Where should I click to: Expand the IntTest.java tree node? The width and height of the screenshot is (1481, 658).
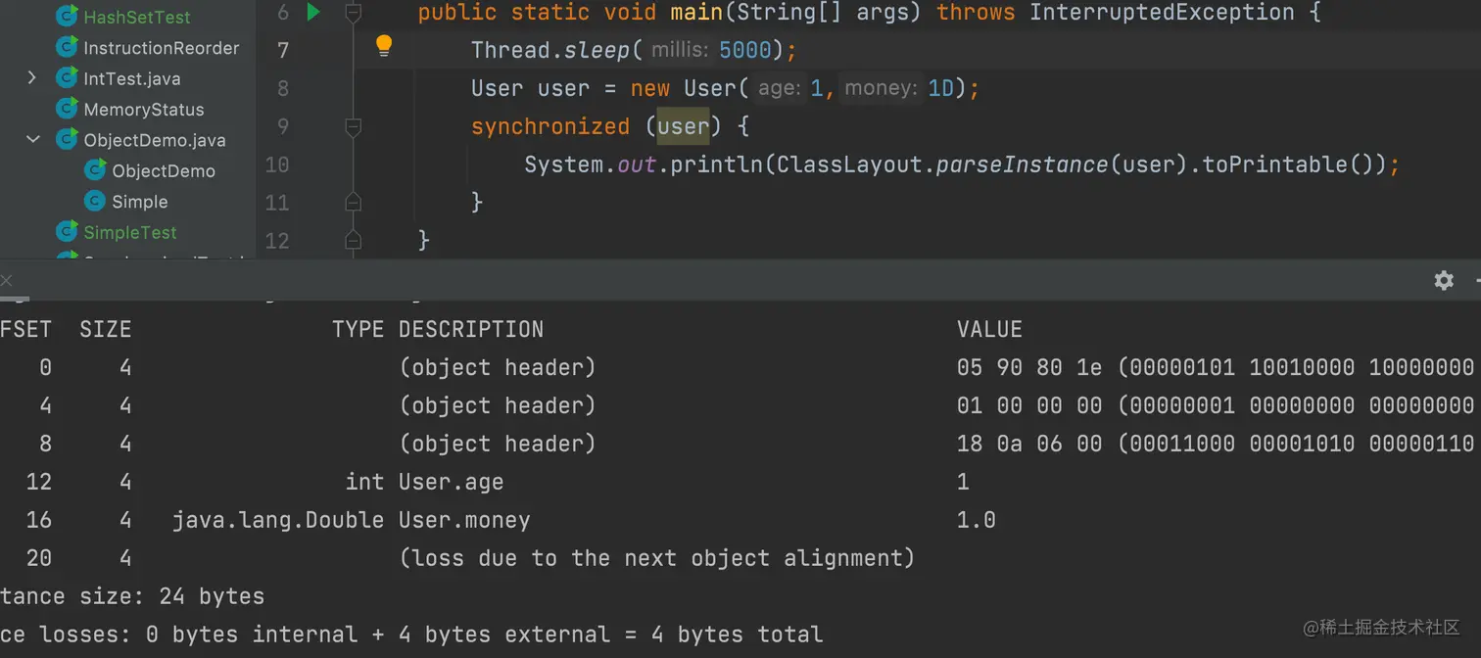tap(32, 78)
